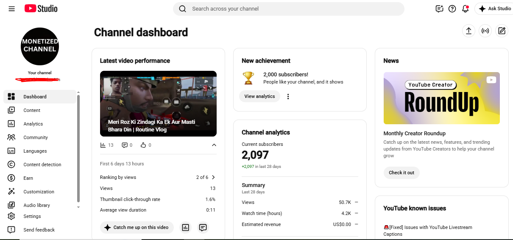Viewport: 513px width, 240px height.
Task: Click the Average view duration row
Action: (158, 210)
